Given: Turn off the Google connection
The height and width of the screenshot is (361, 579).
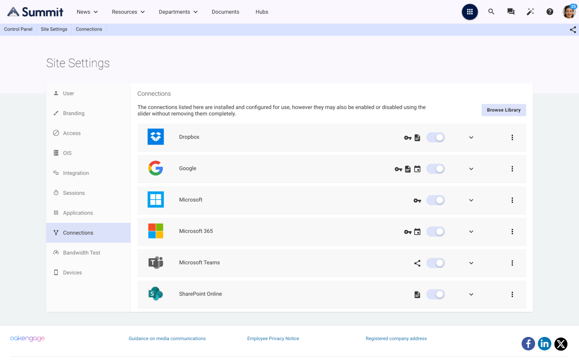Looking at the screenshot, I should pyautogui.click(x=435, y=169).
